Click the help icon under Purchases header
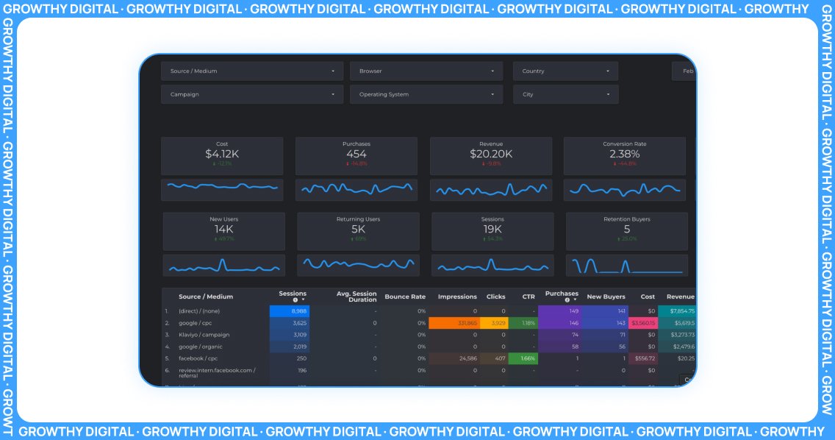Viewport: 835px width, 440px height. point(567,300)
